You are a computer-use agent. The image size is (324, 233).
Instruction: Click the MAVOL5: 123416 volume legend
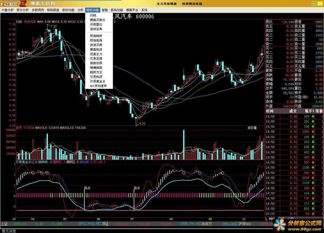pos(47,128)
